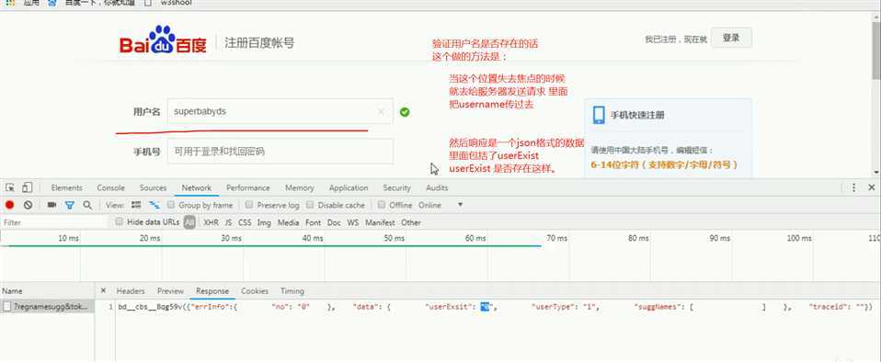
Task: Click the phone number input field
Action: tap(280, 152)
